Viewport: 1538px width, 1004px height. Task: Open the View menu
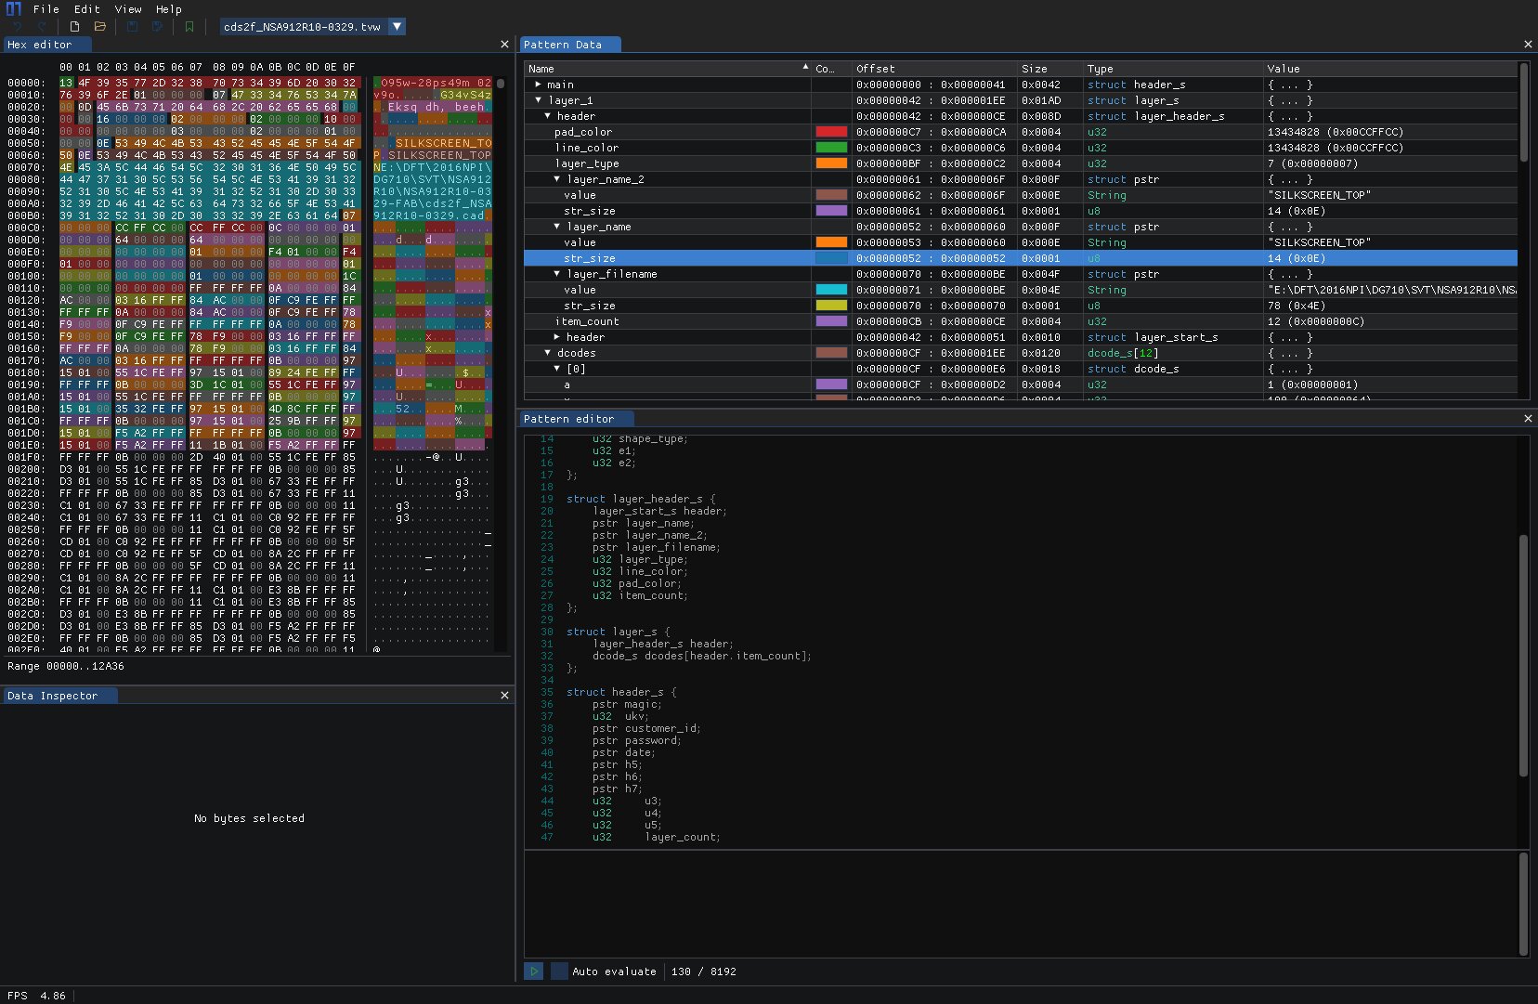[x=128, y=9]
